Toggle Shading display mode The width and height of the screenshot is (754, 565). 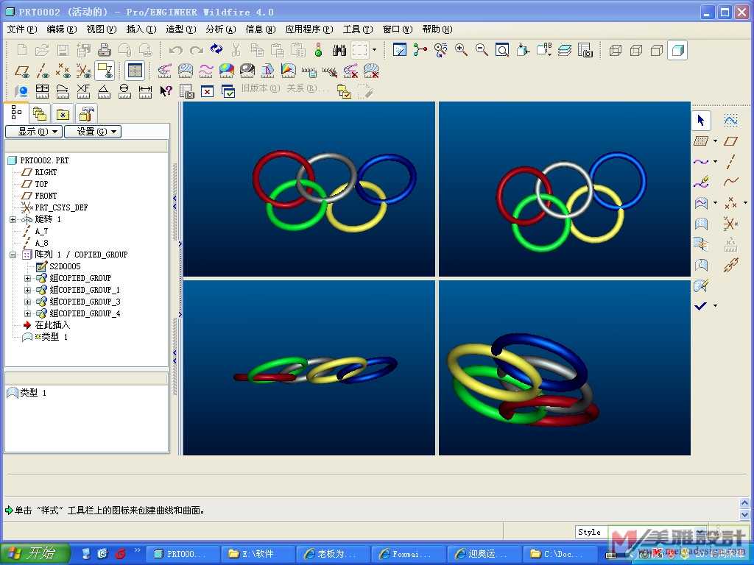[x=677, y=50]
